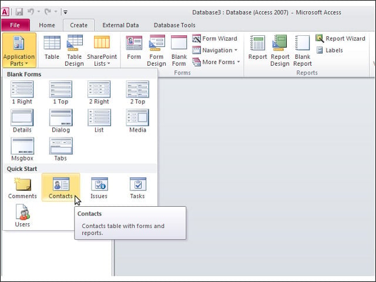
Task: Create a Form from the ribbon
Action: 134,48
